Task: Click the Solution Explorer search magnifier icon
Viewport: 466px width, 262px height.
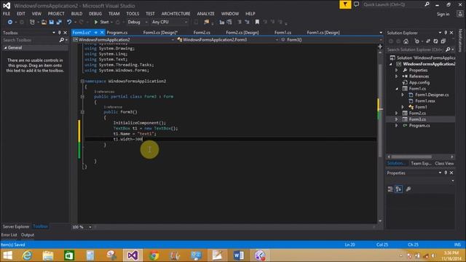Action: (x=448, y=49)
